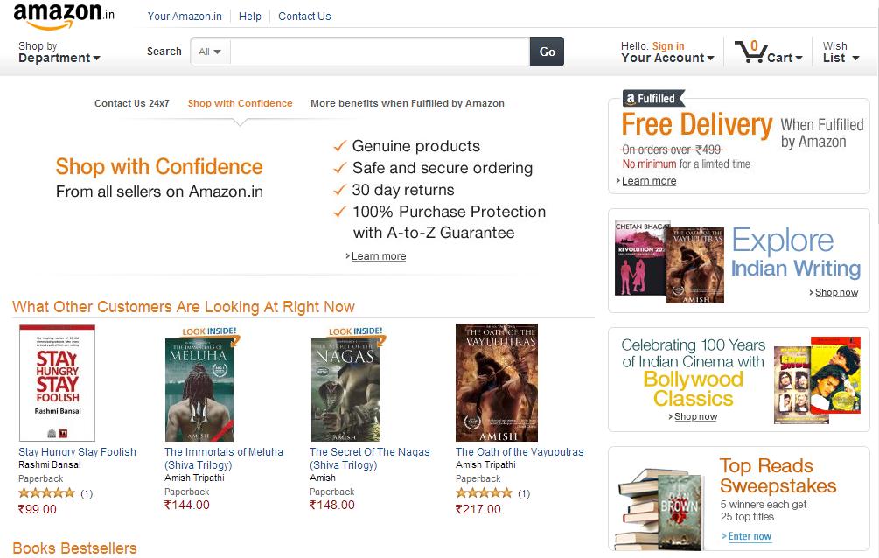Click Shop now under Explore Indian Writing
This screenshot has height=558, width=879.
(836, 292)
